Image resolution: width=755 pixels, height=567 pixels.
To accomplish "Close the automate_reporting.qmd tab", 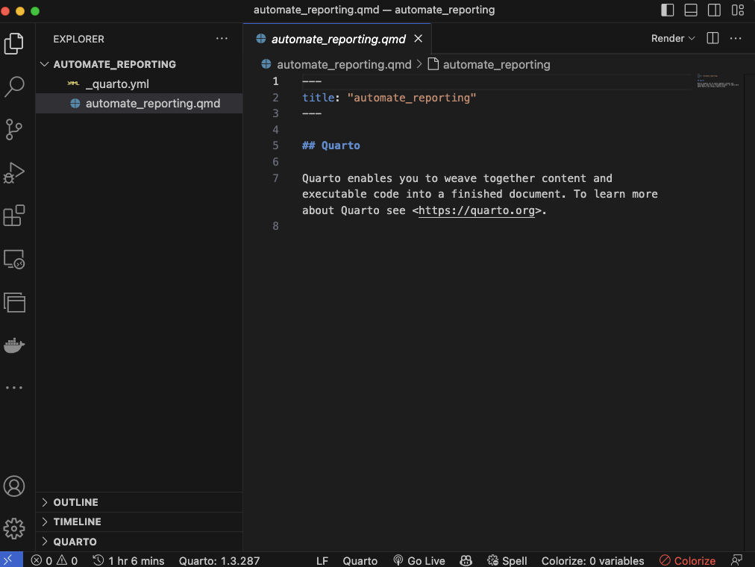I will tap(419, 39).
